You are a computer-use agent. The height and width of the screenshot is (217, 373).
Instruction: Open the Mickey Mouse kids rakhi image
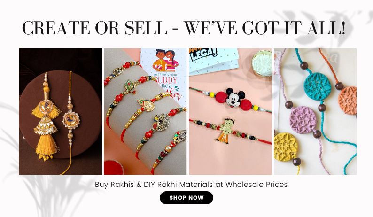[230, 111]
